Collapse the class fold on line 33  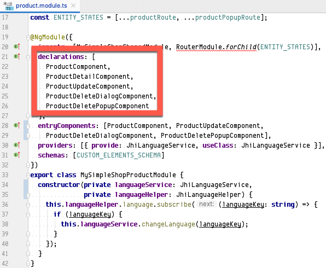click(28, 175)
